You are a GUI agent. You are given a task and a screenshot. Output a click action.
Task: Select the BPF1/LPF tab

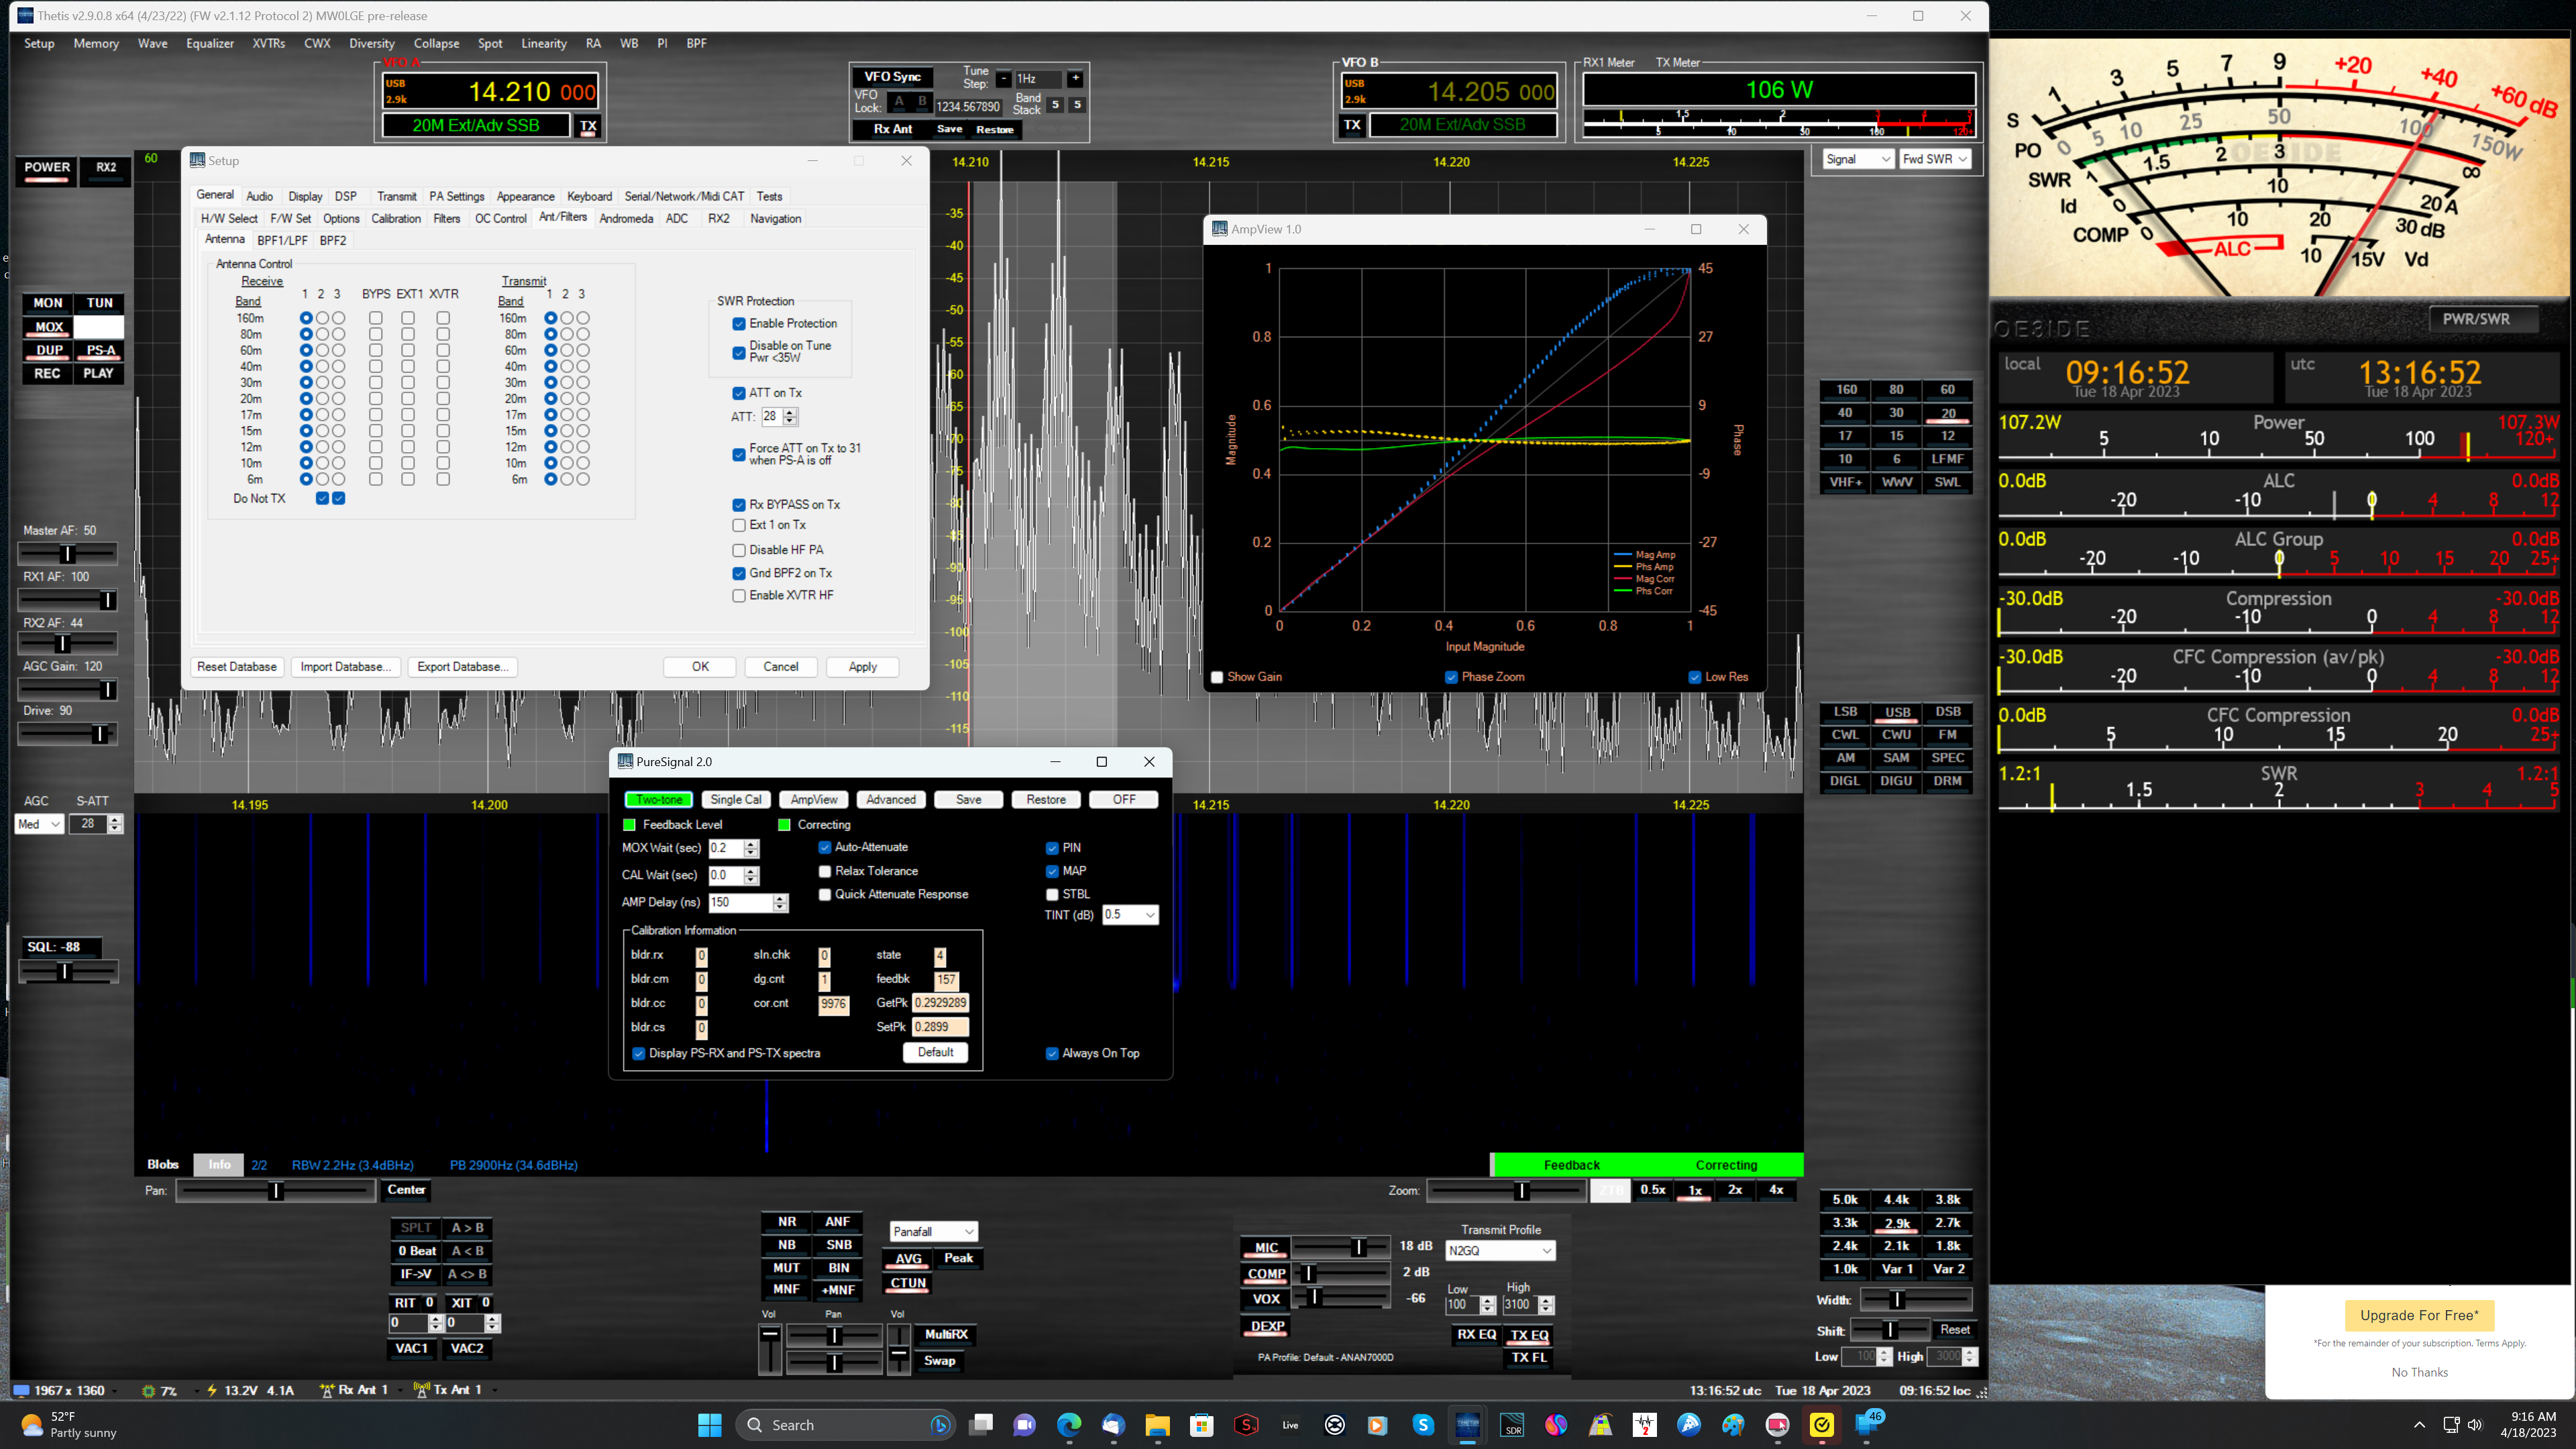pyautogui.click(x=282, y=241)
